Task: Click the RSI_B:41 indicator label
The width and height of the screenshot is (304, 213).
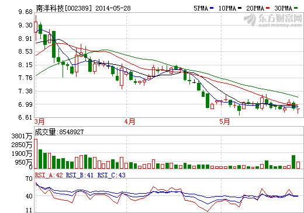Action: coord(80,175)
